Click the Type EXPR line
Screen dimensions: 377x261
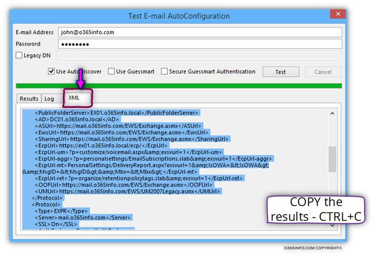point(61,211)
